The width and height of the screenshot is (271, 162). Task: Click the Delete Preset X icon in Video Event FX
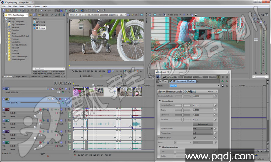[x=227, y=86]
